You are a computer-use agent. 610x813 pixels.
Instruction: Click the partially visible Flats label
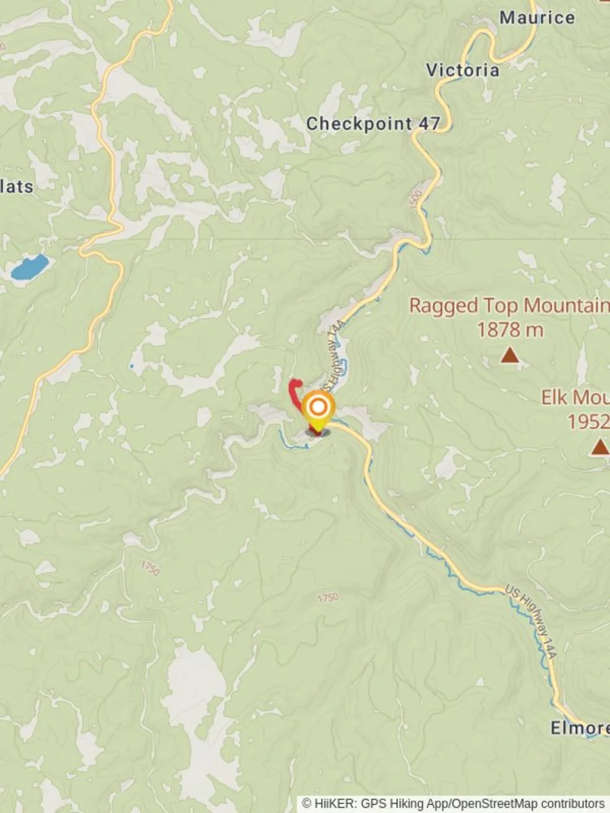click(17, 187)
